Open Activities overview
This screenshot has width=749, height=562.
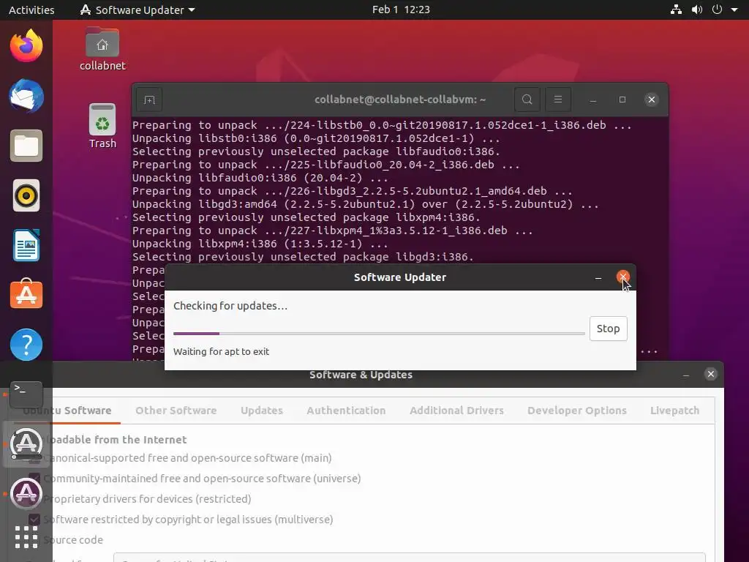click(31, 10)
